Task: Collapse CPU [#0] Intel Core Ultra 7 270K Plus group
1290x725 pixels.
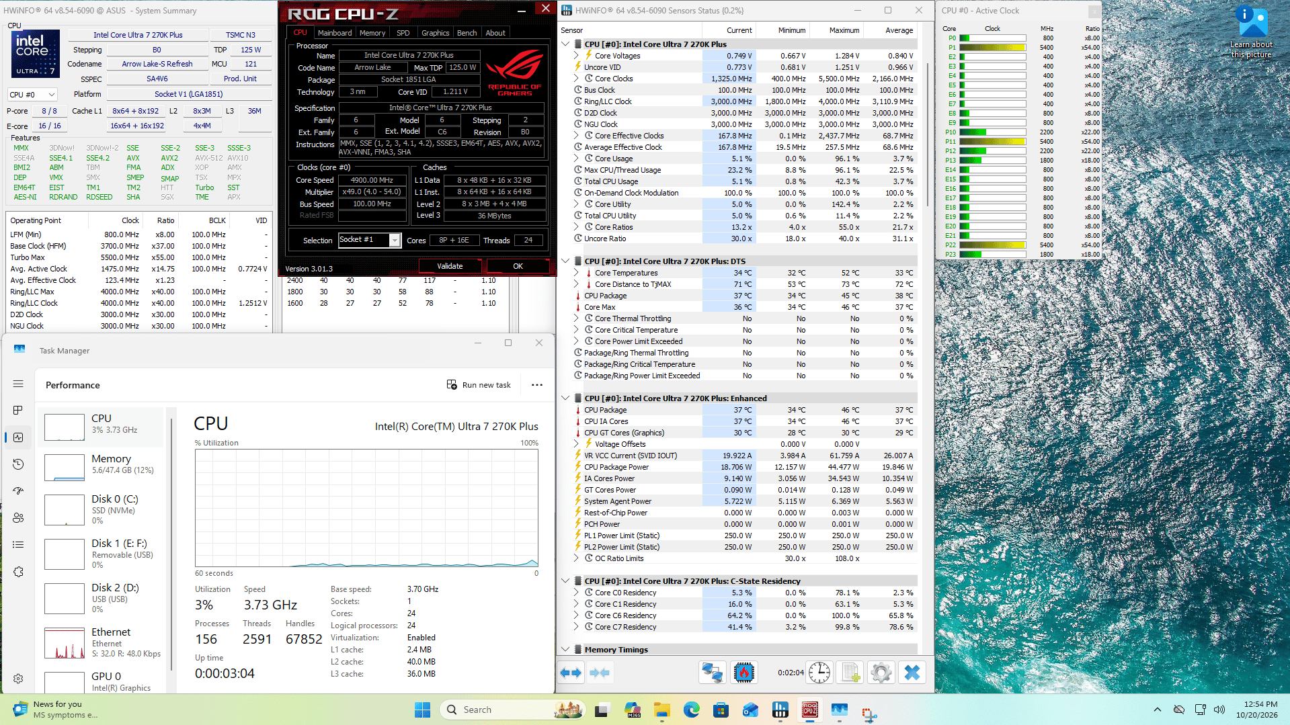Action: [566, 44]
